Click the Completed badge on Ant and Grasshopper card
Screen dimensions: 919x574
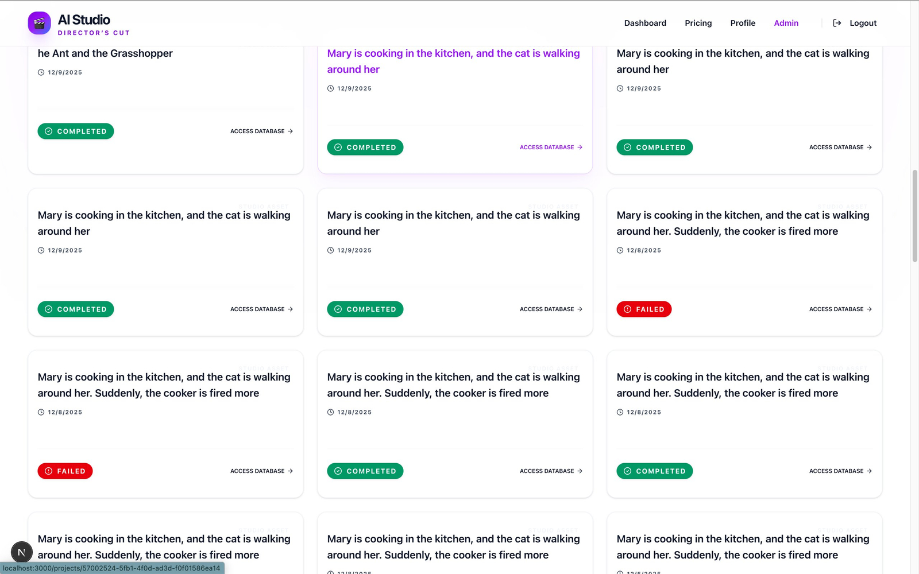tap(76, 131)
